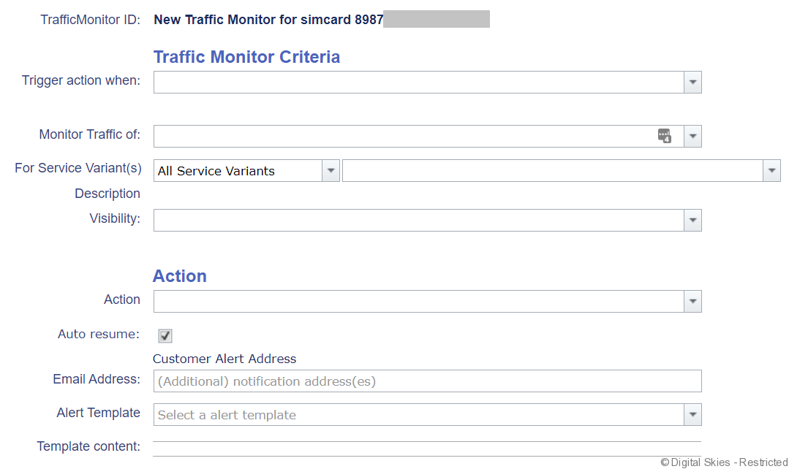Screen dimensions: 789x469
Task: Expand the wide service variant list arrow
Action: tap(771, 171)
